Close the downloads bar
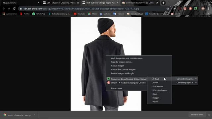Viewport: 212px width, 119px height. tap(209, 115)
